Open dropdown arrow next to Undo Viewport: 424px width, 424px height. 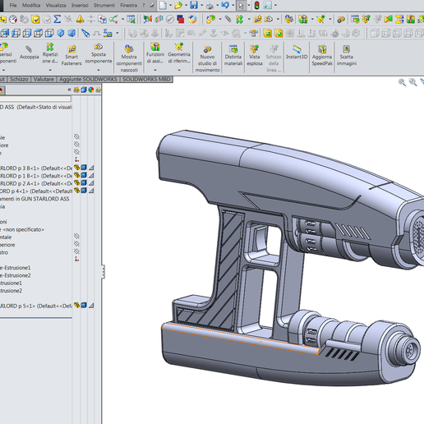[x=233, y=5]
